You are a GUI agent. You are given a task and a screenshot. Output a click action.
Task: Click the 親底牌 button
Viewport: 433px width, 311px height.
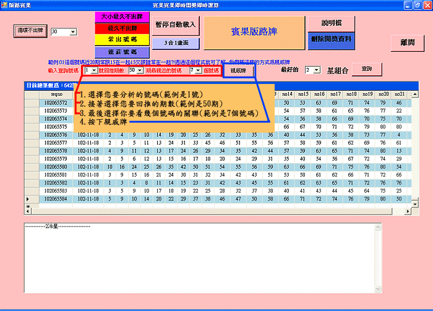tap(238, 71)
